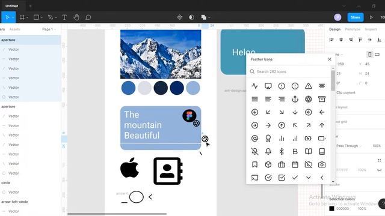
Task: Switch to the Prototype tab
Action: pos(353,29)
